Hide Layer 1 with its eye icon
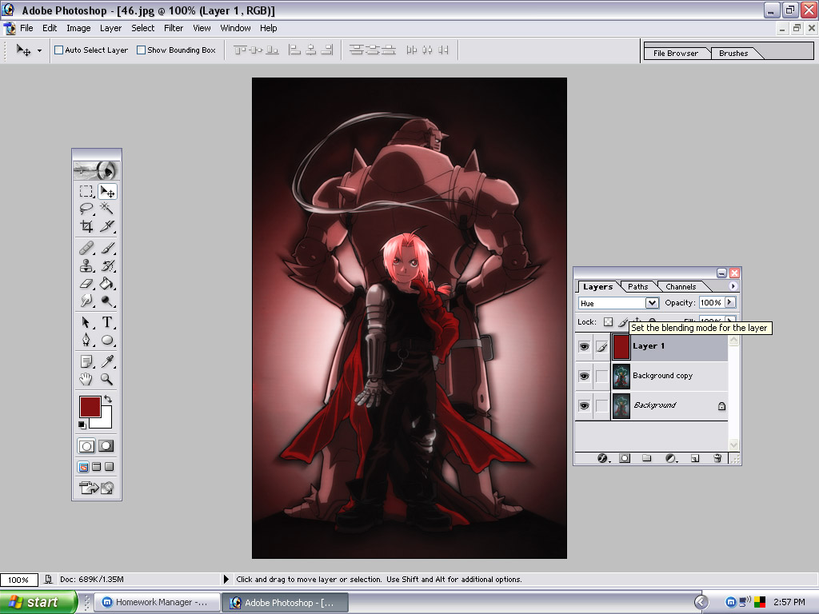 (584, 347)
